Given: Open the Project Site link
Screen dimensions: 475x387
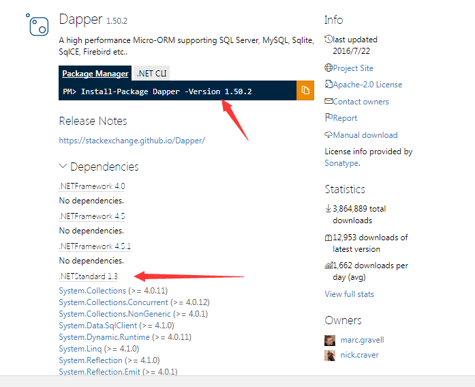Looking at the screenshot, I should pos(353,68).
